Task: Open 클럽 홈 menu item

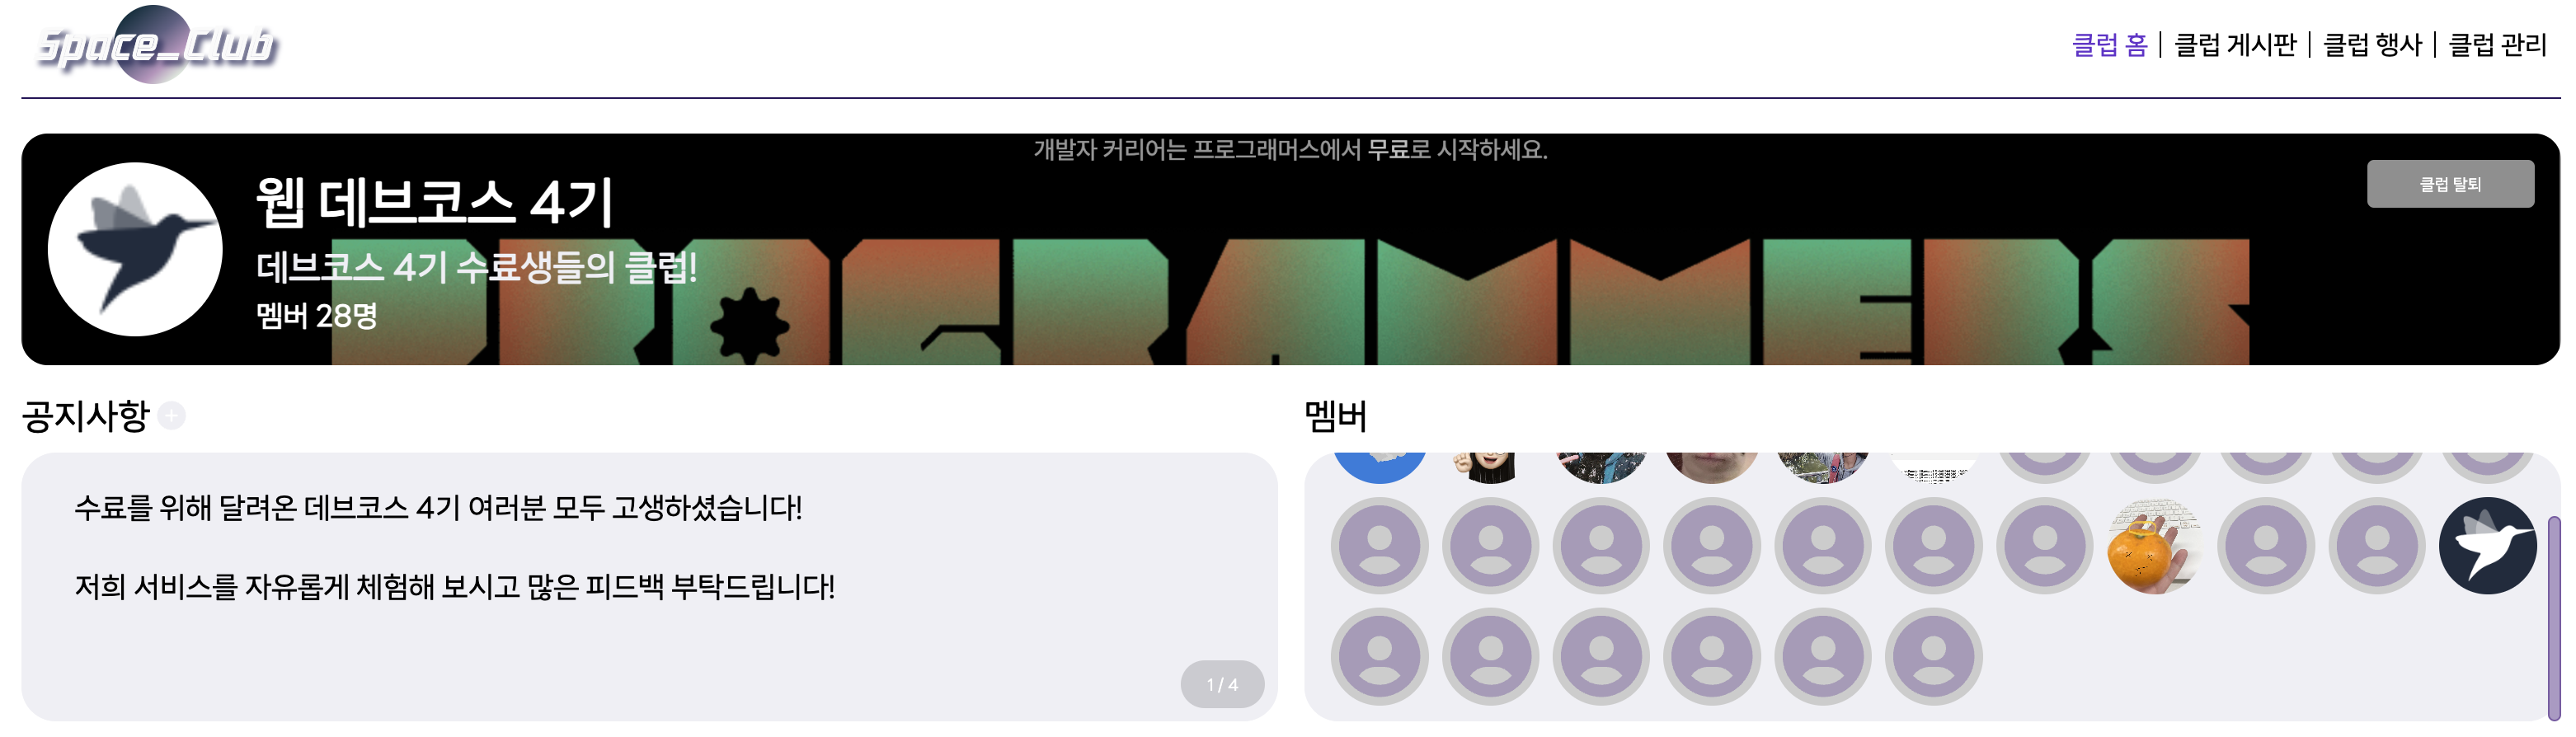Action: coord(2110,45)
